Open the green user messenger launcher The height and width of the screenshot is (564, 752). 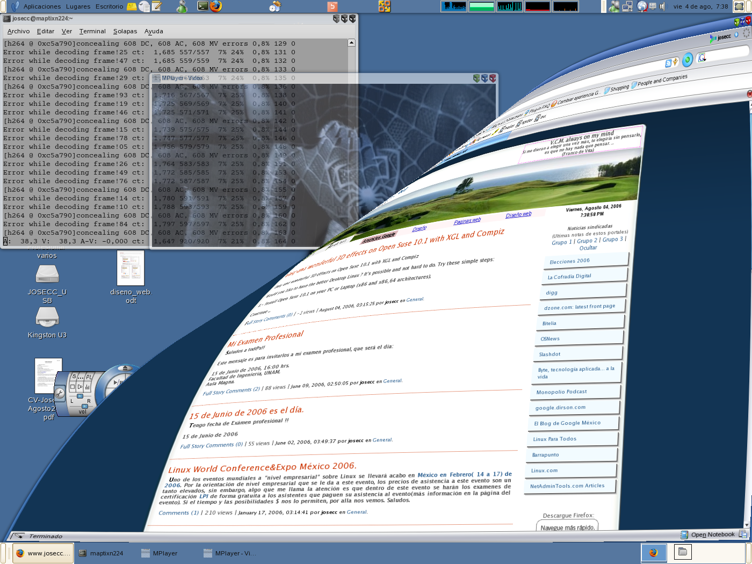point(182,6)
